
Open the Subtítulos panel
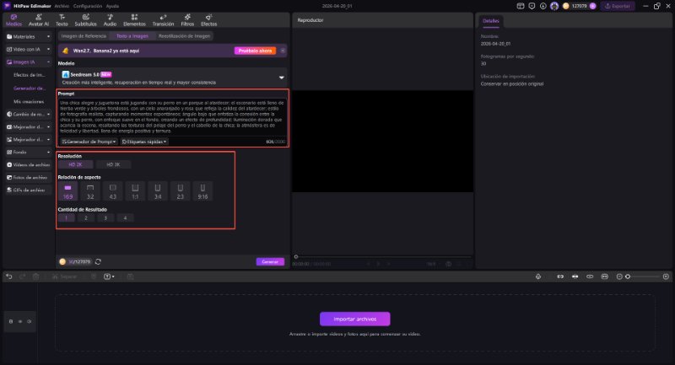86,20
